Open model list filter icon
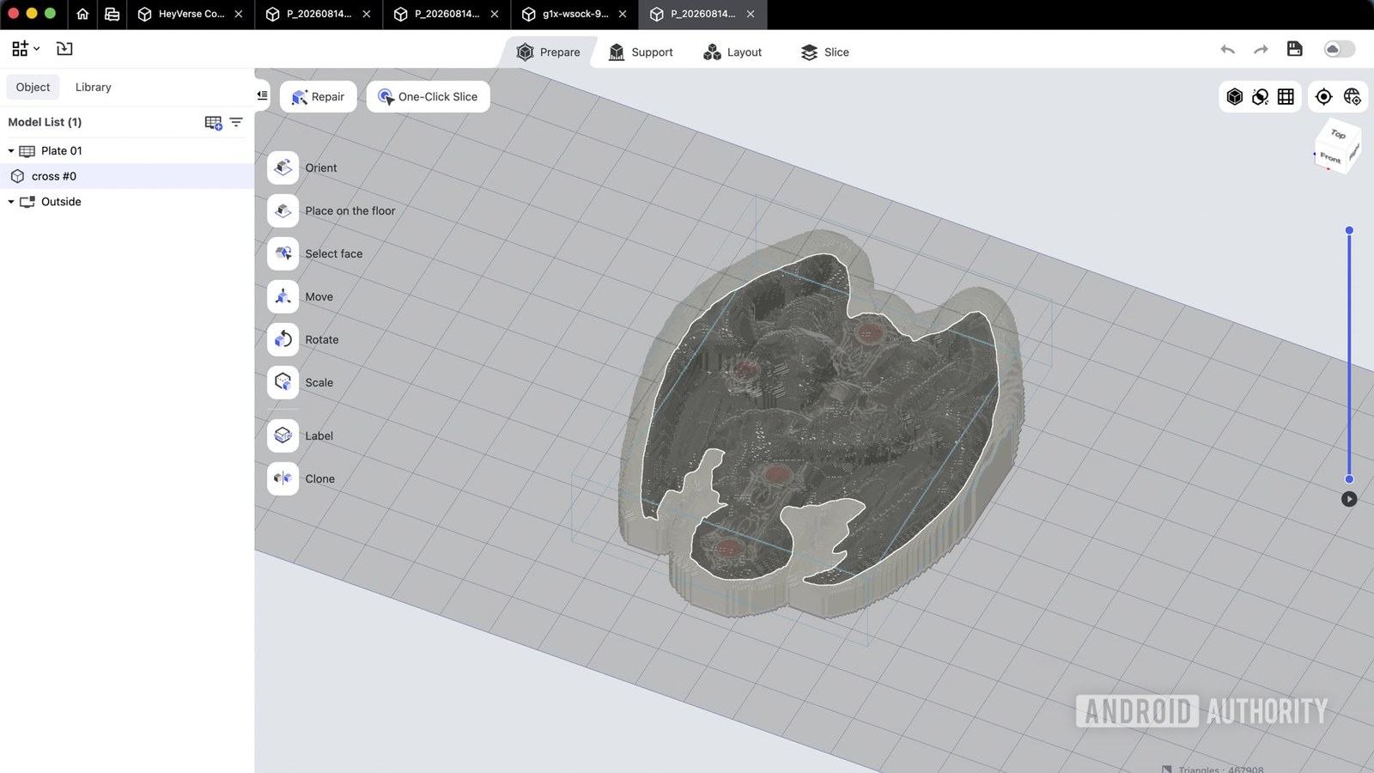This screenshot has width=1374, height=773. 236,122
